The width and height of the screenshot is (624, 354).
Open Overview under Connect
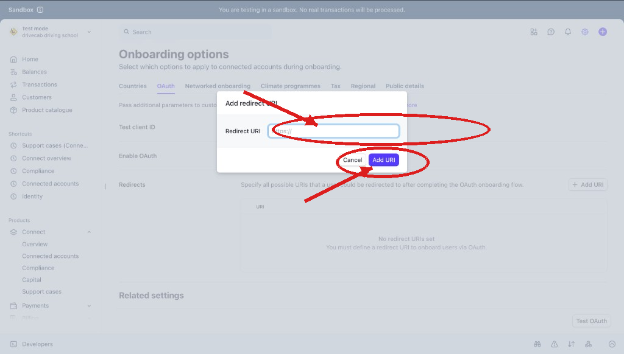pyautogui.click(x=35, y=245)
